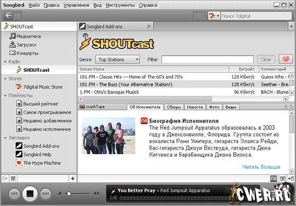Image resolution: width=296 pixels, height=206 pixels.
Task: Sort by the Stream Name column
Action: pyautogui.click(x=153, y=69)
